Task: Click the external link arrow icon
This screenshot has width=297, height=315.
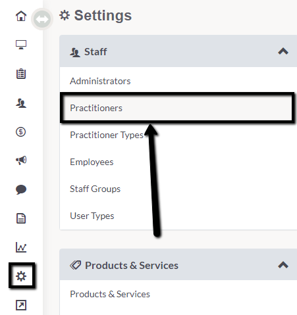Action: [x=21, y=305]
